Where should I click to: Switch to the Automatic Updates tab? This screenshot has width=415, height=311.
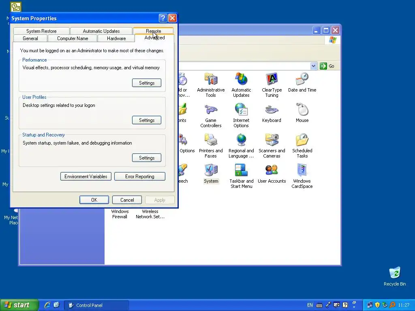click(101, 31)
